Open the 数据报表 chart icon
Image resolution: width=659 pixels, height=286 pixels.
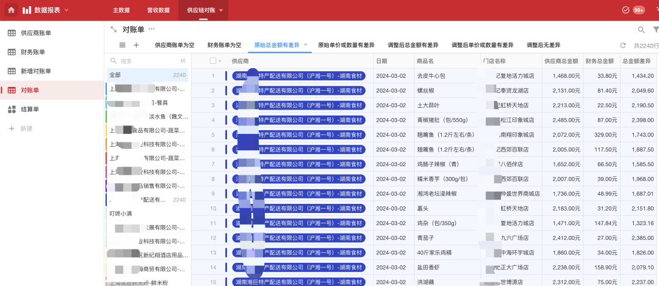26,10
